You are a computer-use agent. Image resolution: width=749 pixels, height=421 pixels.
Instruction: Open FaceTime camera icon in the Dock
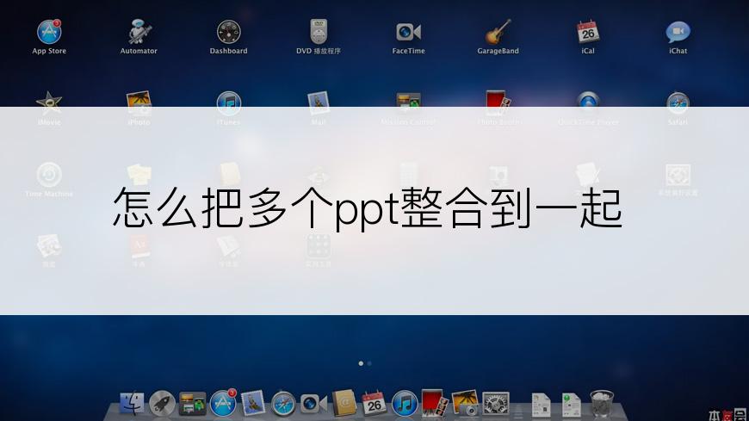coord(313,404)
